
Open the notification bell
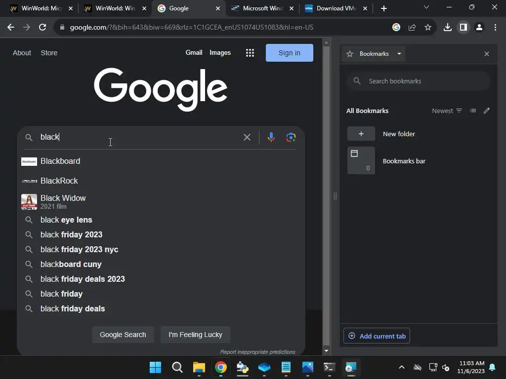click(493, 367)
